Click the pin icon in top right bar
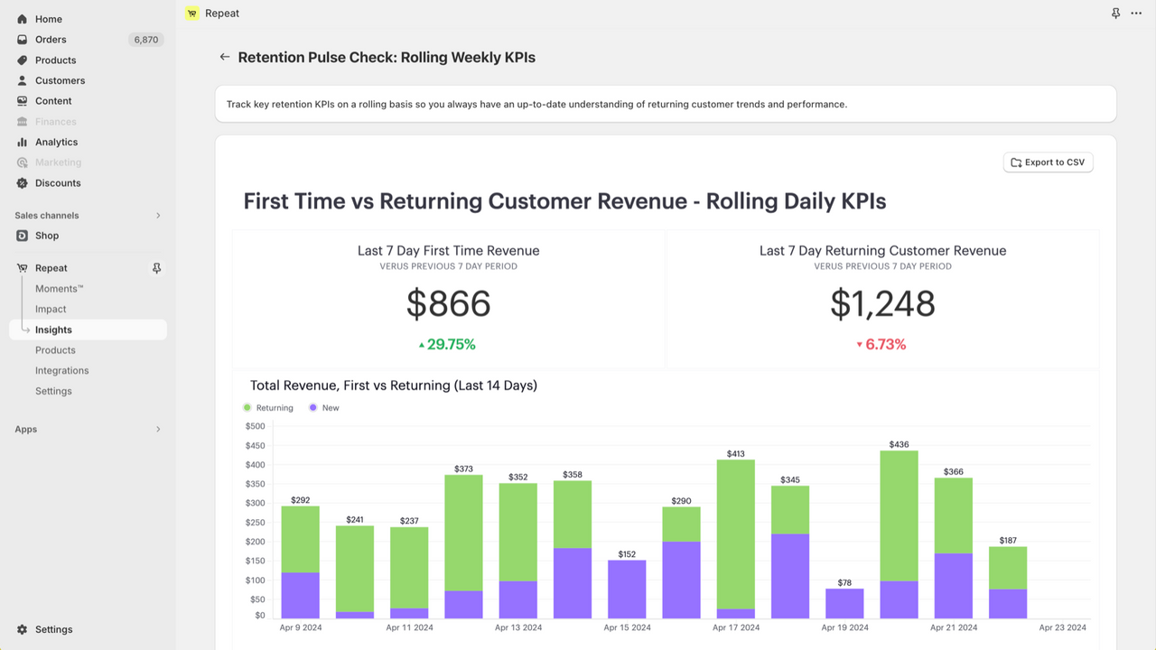This screenshot has height=650, width=1156. [1115, 14]
